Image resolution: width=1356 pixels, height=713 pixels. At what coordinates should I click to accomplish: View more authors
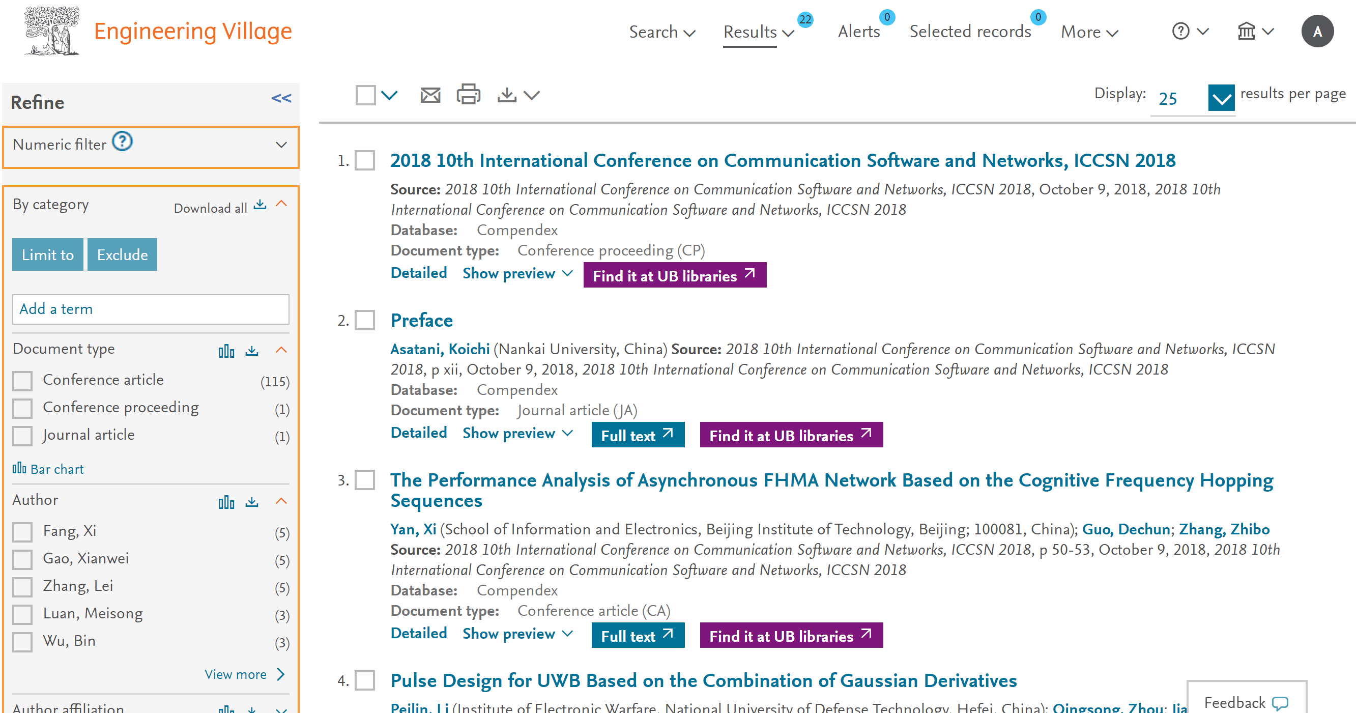pos(244,674)
